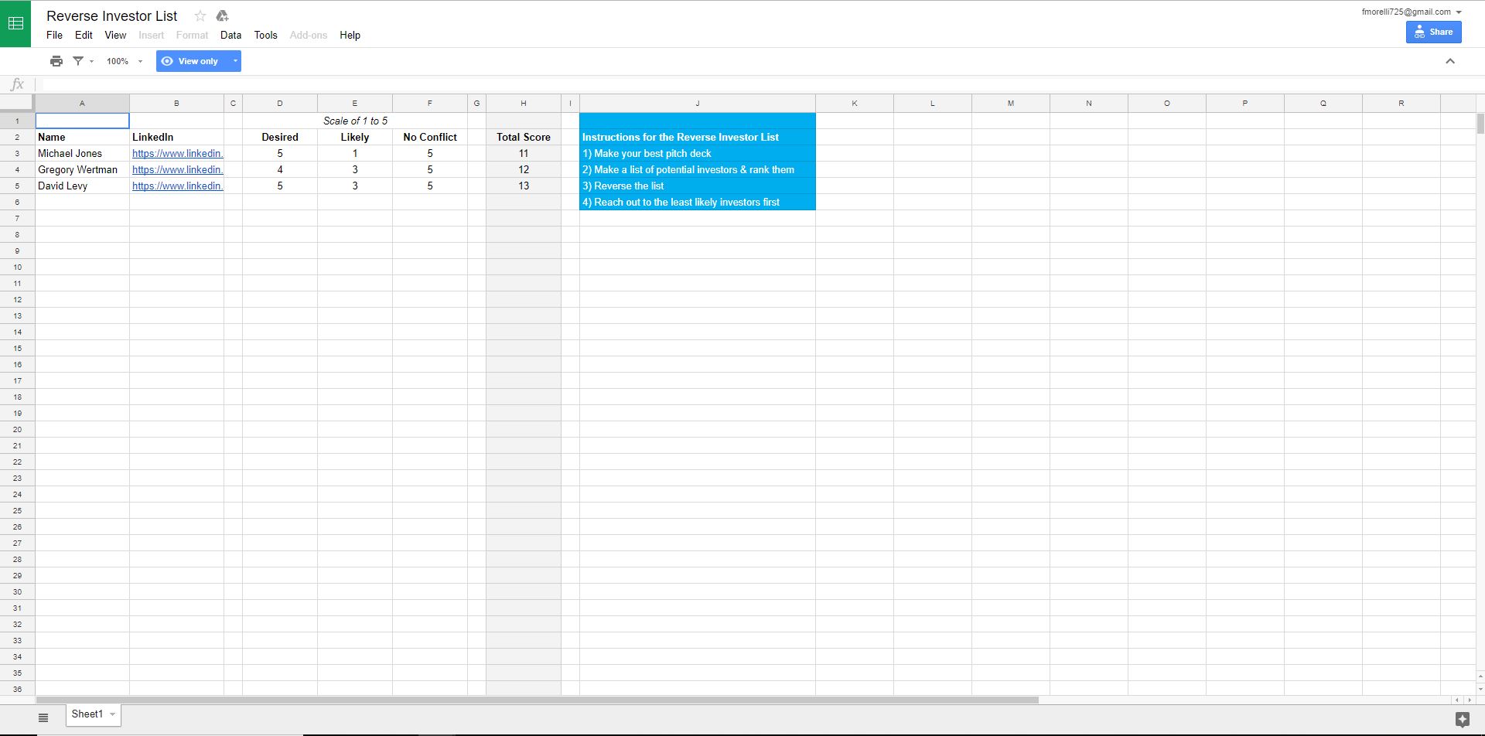Star the Reverse Investor List document
The height and width of the screenshot is (736, 1485).
[x=200, y=15]
